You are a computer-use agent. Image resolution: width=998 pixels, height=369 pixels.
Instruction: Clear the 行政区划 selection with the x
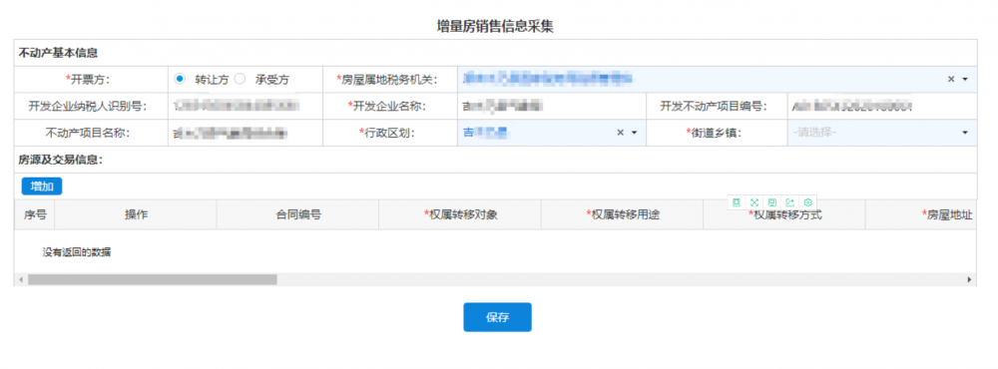pyautogui.click(x=621, y=133)
